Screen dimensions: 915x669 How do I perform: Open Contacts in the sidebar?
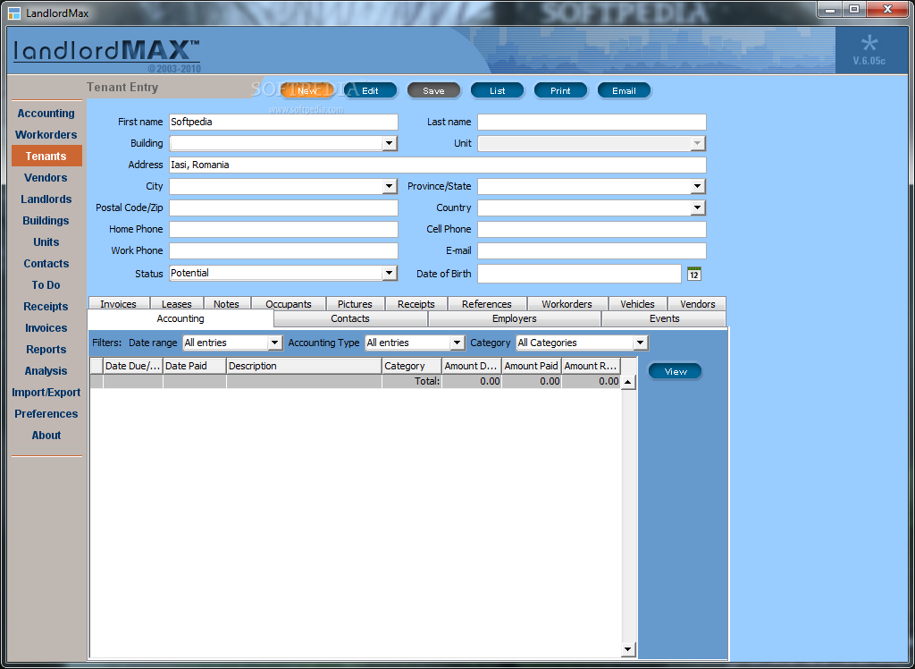[46, 264]
